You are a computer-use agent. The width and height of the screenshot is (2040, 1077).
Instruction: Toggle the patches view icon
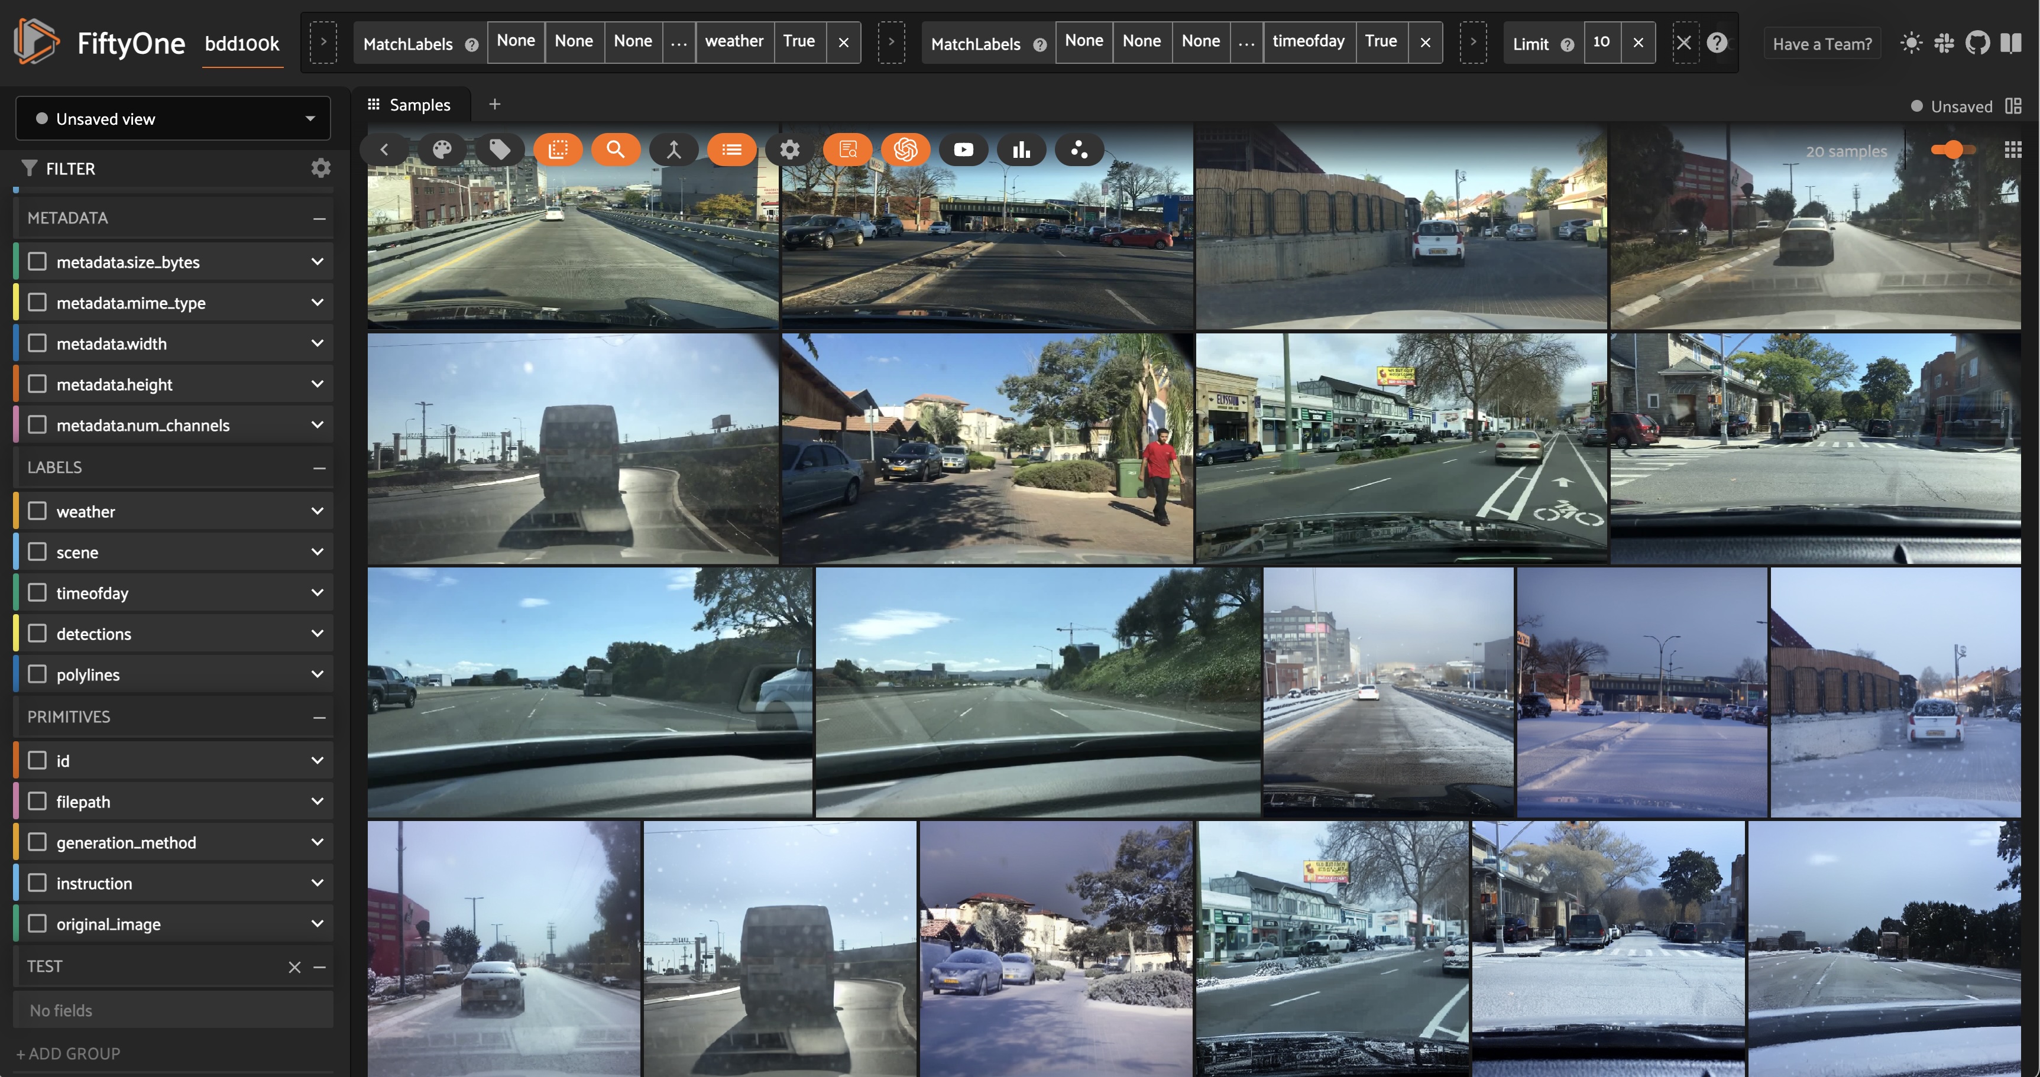(558, 150)
